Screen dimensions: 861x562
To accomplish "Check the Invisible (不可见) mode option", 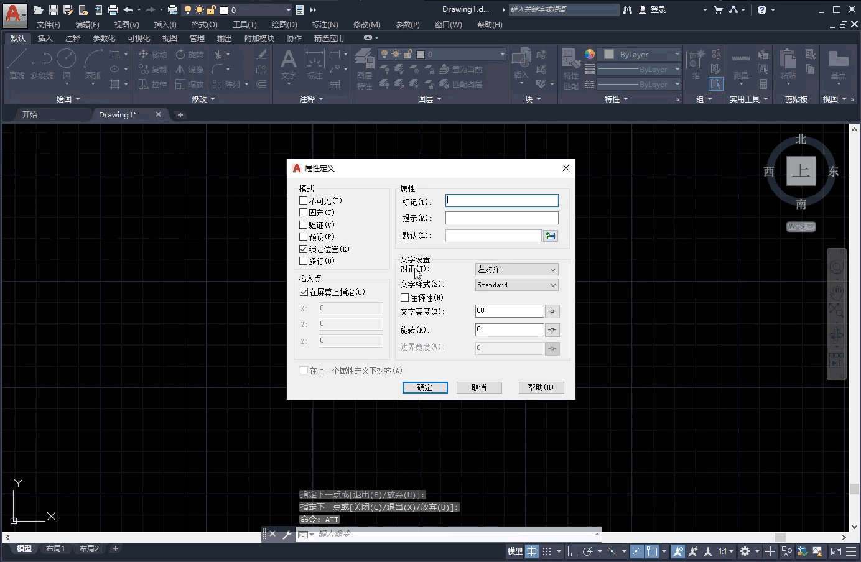I will point(304,200).
